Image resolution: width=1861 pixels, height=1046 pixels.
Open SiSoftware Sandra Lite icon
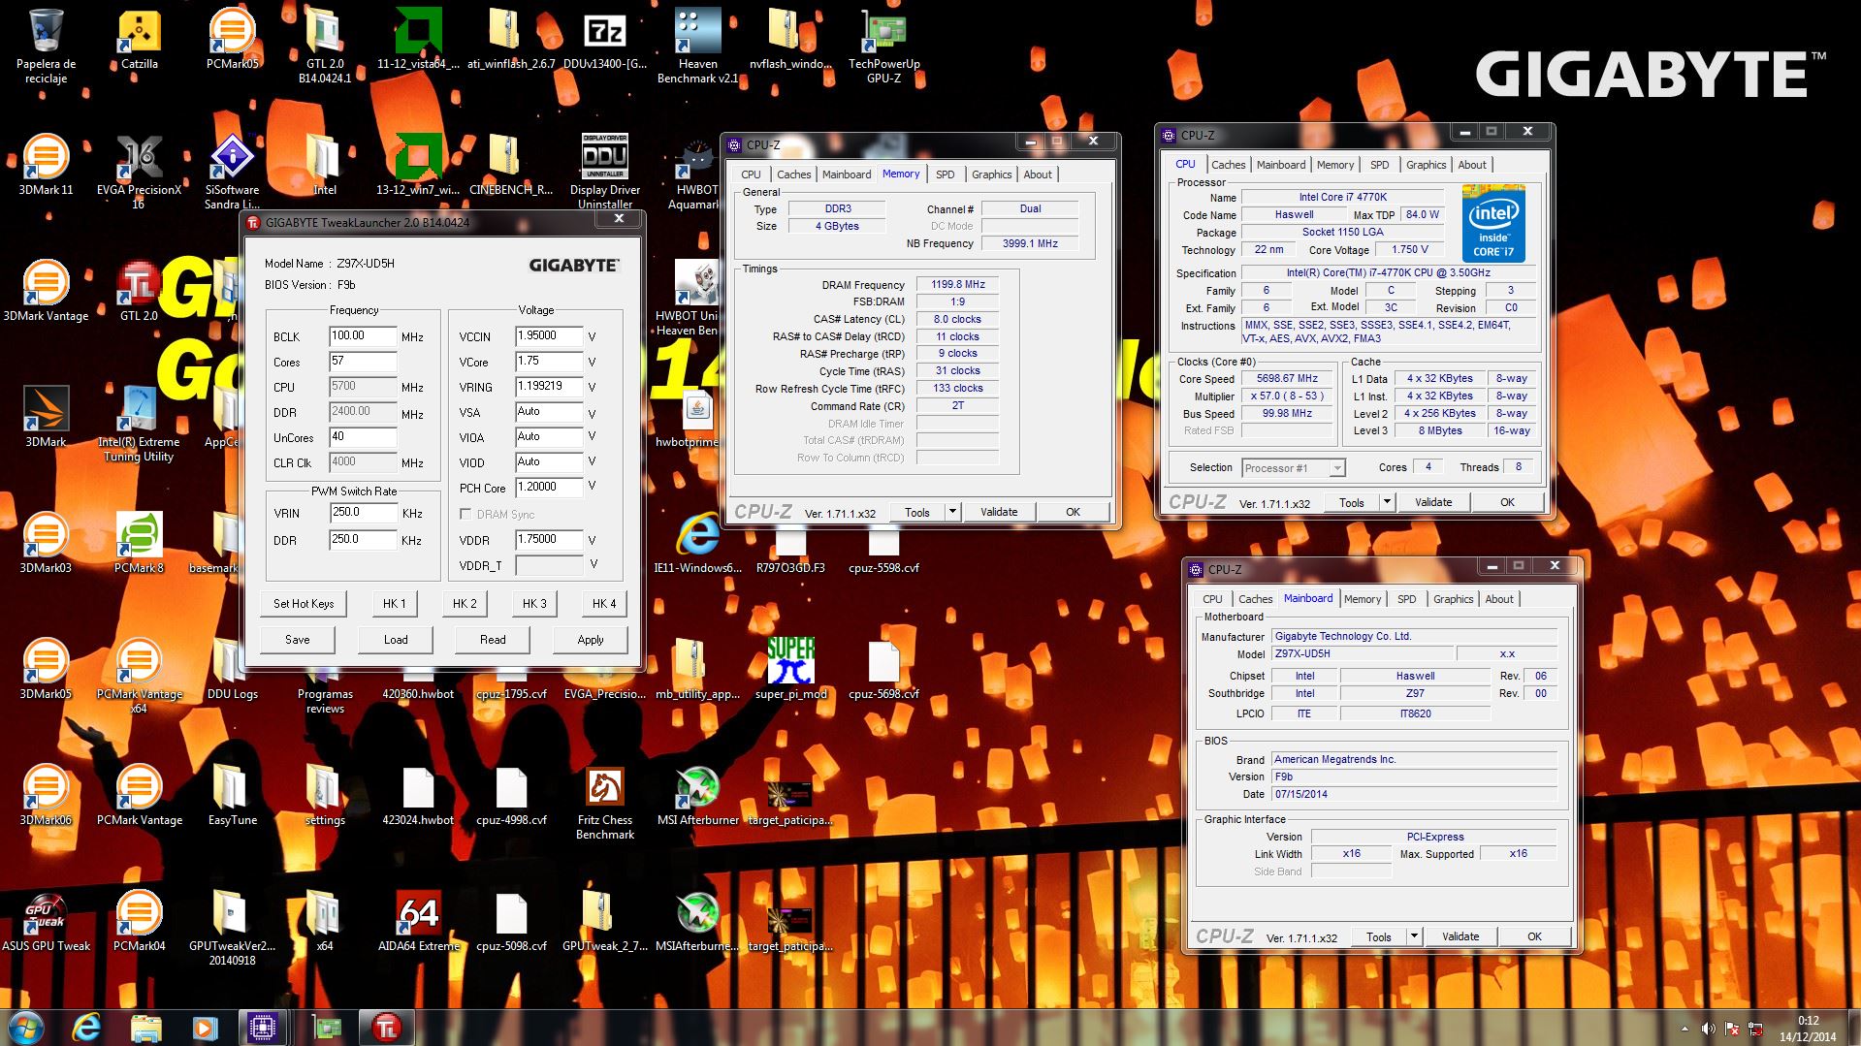click(232, 172)
